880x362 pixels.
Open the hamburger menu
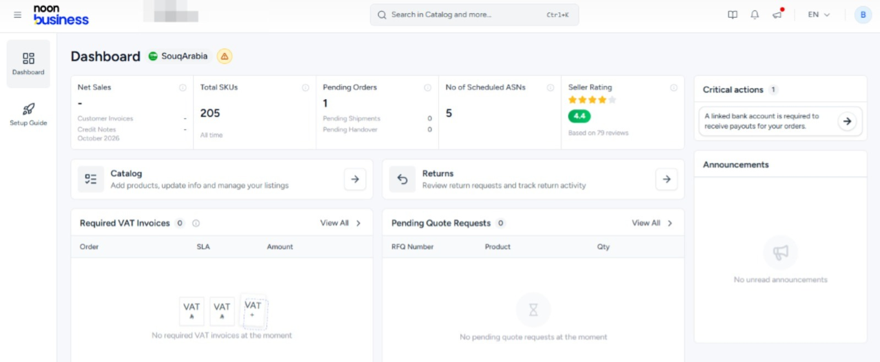point(18,15)
